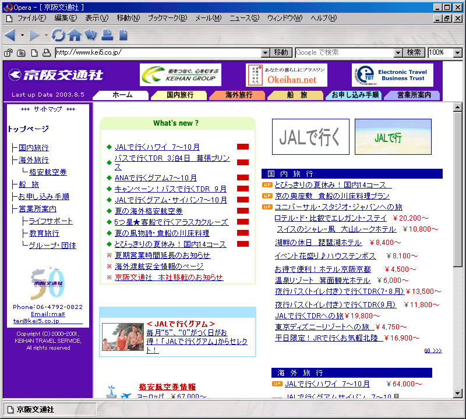Click the Opera logo in the title bar
Viewport: 466px width, 419px height.
(x=8, y=8)
